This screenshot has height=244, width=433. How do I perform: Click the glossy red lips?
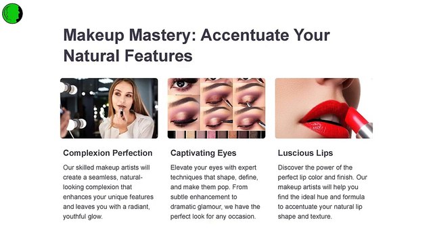323,119
